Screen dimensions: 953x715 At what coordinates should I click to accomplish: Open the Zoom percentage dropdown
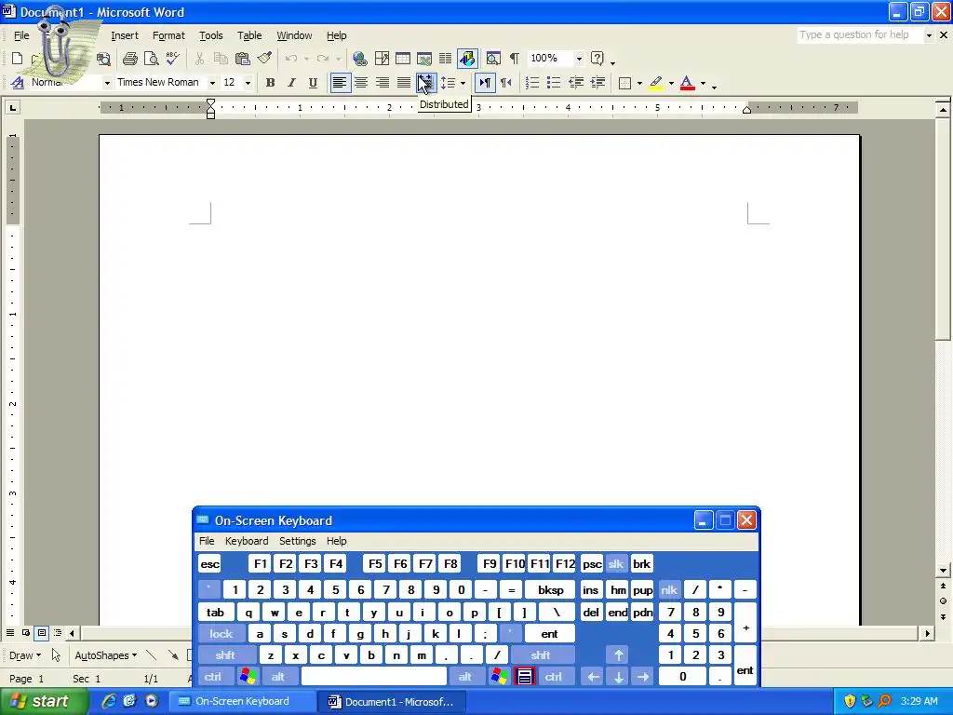pos(579,59)
